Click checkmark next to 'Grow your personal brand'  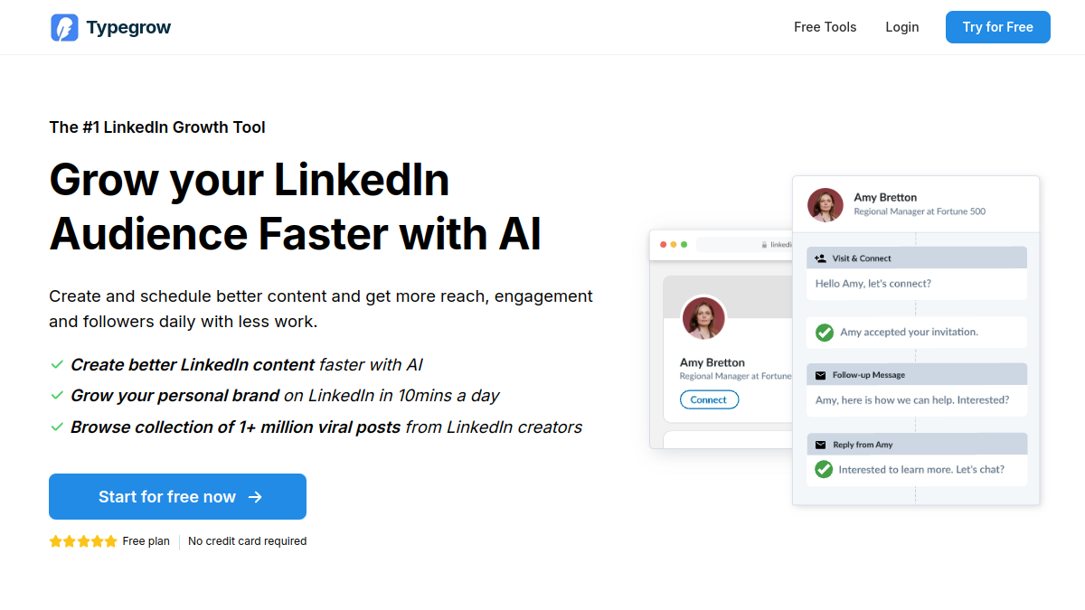tap(57, 396)
